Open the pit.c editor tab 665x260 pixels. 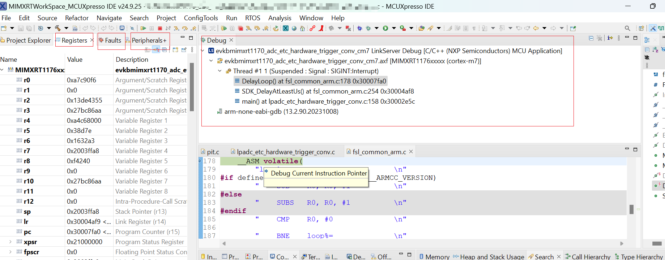(210, 152)
